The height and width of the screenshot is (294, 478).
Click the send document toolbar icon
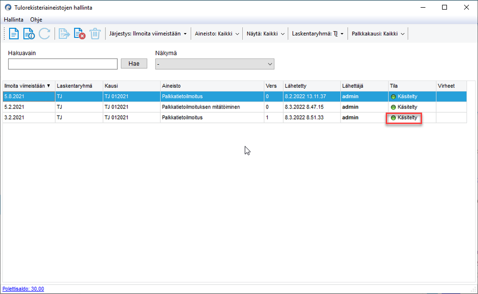point(64,34)
